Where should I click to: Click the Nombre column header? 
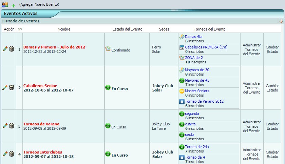coord(64,29)
